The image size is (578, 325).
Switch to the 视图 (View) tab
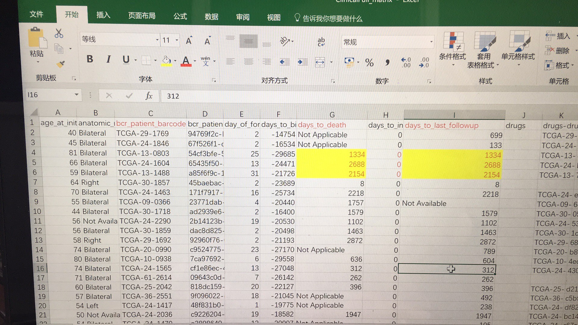pyautogui.click(x=274, y=18)
